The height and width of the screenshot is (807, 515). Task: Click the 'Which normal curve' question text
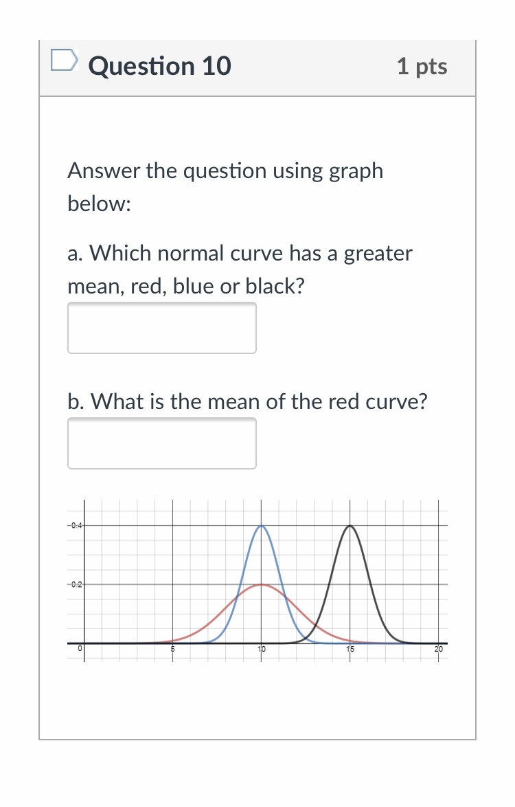point(240,254)
